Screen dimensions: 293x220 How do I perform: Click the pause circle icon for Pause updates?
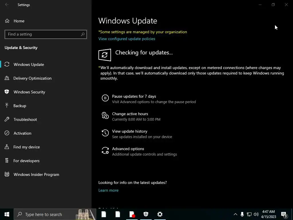click(x=105, y=98)
